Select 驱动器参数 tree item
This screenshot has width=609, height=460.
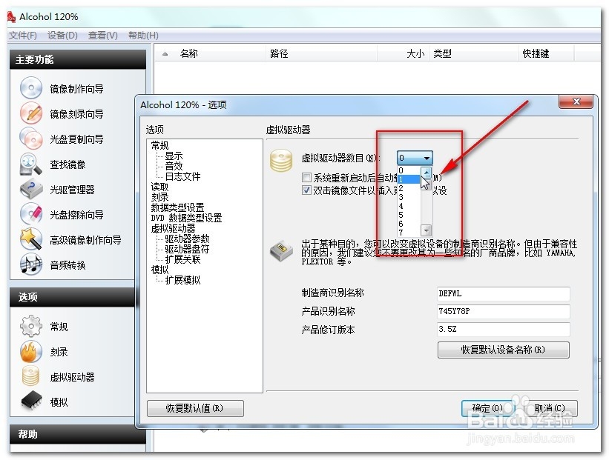coord(187,239)
